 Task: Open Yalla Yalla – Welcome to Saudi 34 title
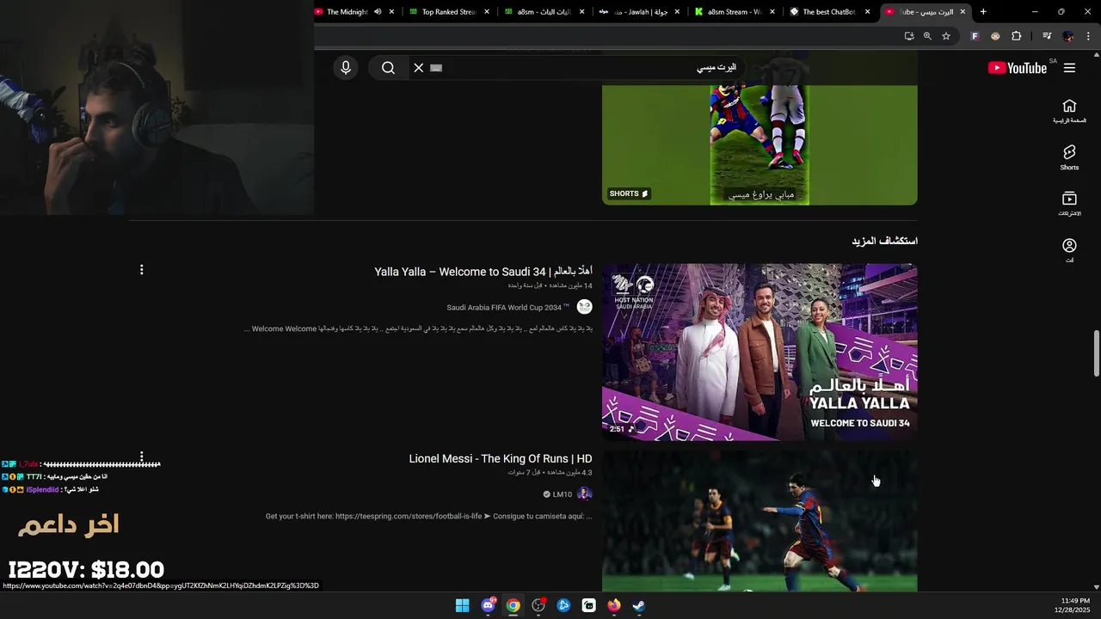pos(483,272)
